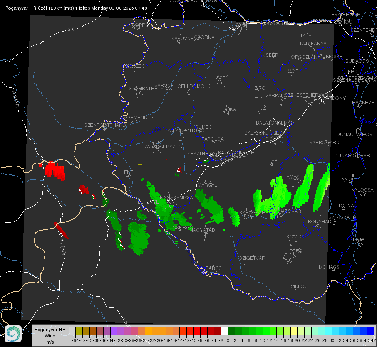Viewport: 377px width, 347px height.
Task: Click the CSORNA town label
Action: click(204, 37)
